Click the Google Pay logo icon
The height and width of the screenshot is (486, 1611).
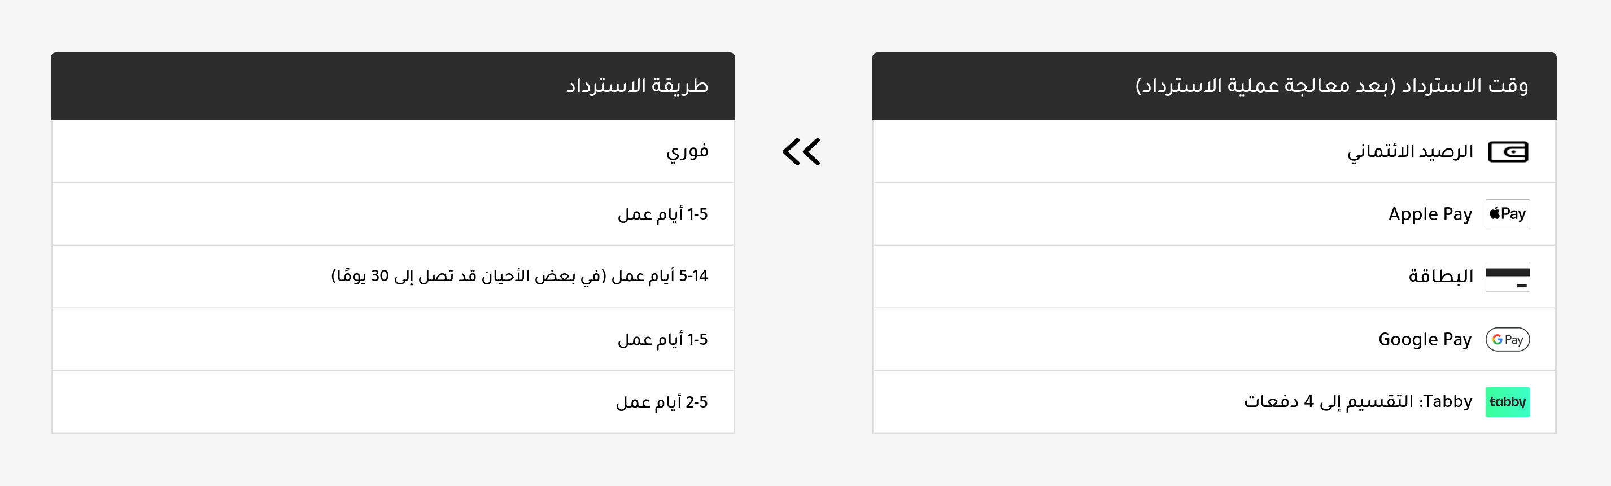1507,340
